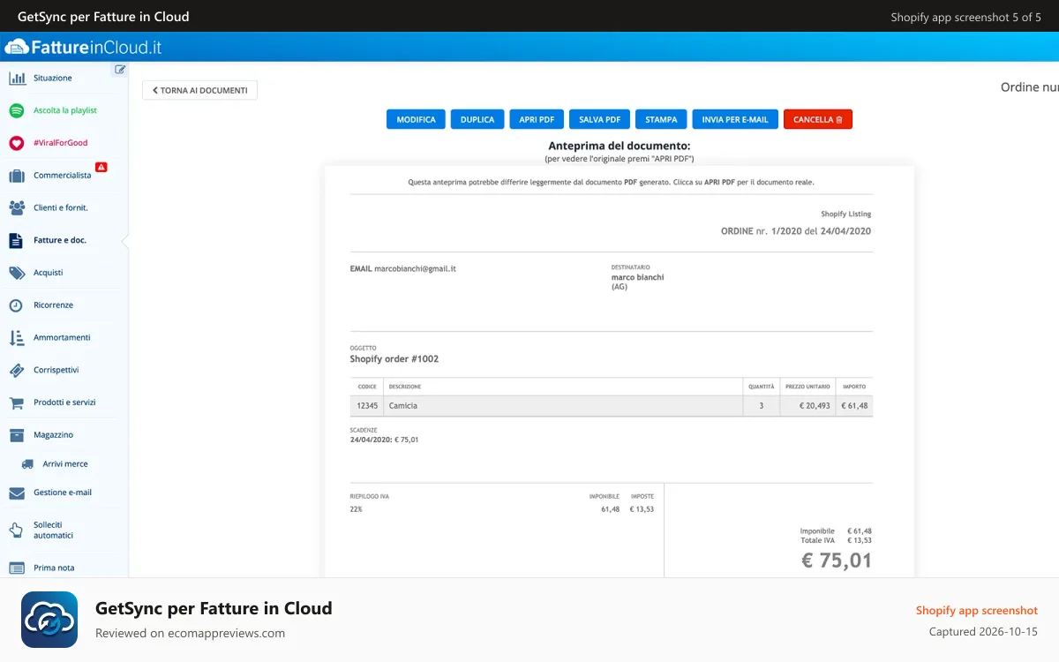Click the 'Anteprima del documento:' heading

pos(620,146)
